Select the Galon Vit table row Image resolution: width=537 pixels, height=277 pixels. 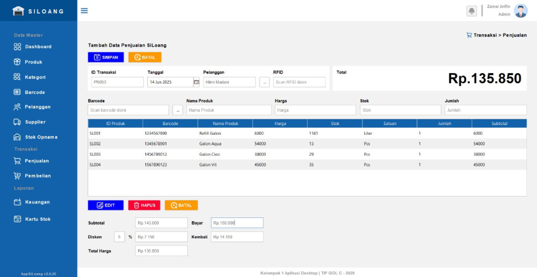coord(307,165)
